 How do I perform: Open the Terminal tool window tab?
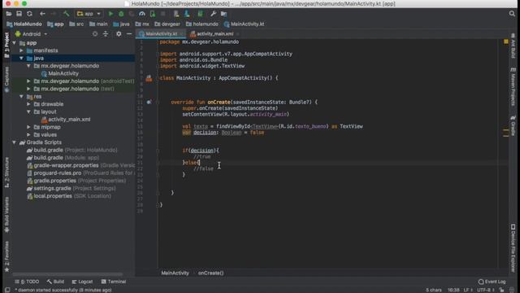tap(114, 282)
